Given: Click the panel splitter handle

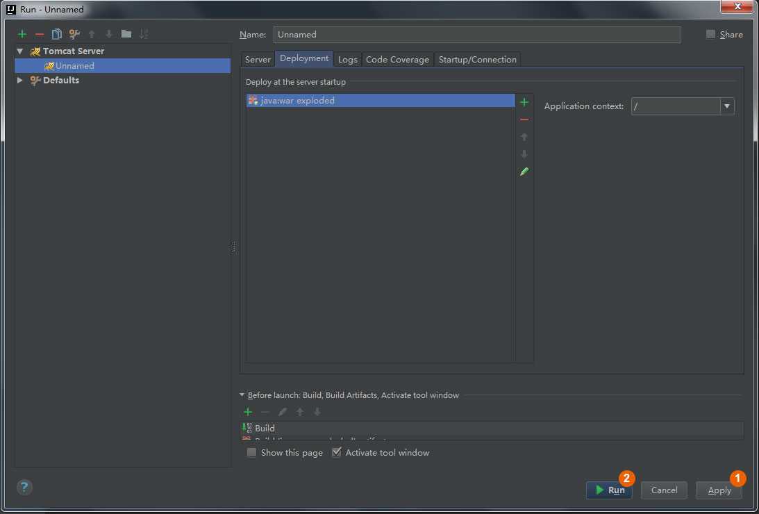Looking at the screenshot, I should [x=234, y=247].
